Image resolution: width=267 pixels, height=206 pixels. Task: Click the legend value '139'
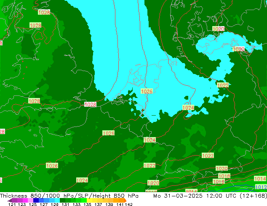(x=109, y=204)
